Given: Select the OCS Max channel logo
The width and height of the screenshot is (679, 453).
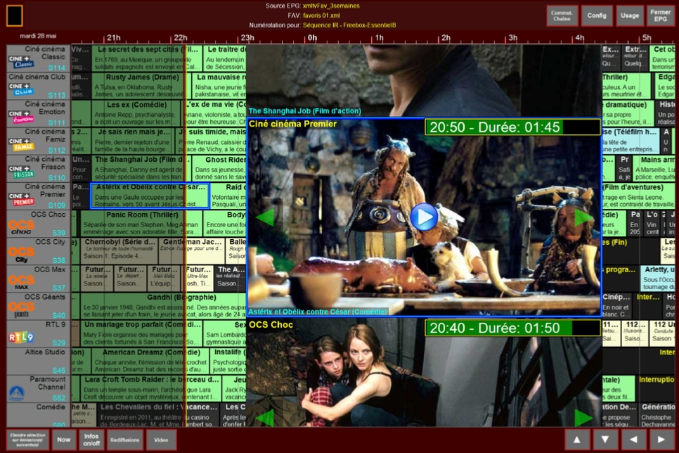Looking at the screenshot, I should pos(21,282).
